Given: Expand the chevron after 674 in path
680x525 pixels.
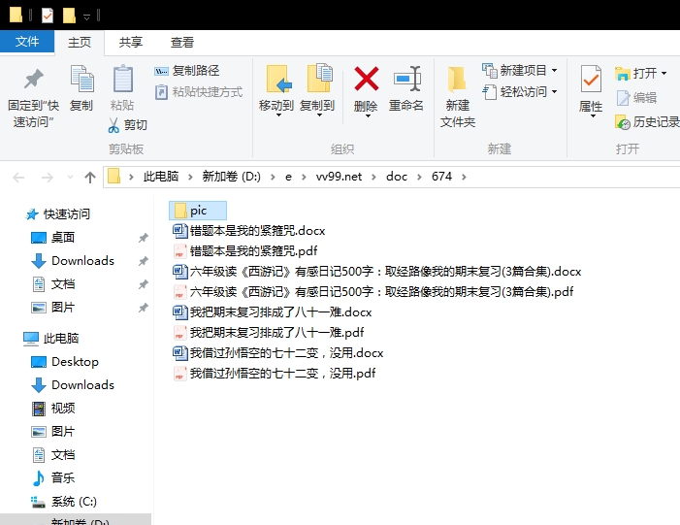Looking at the screenshot, I should coord(464,177).
